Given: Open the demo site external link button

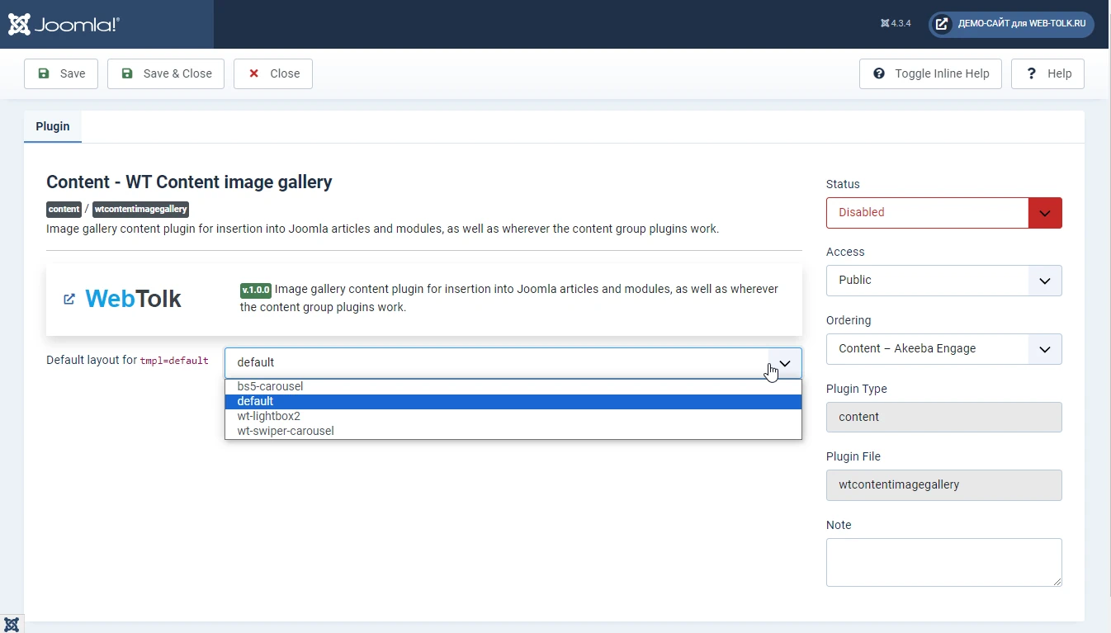Looking at the screenshot, I should [x=1011, y=24].
